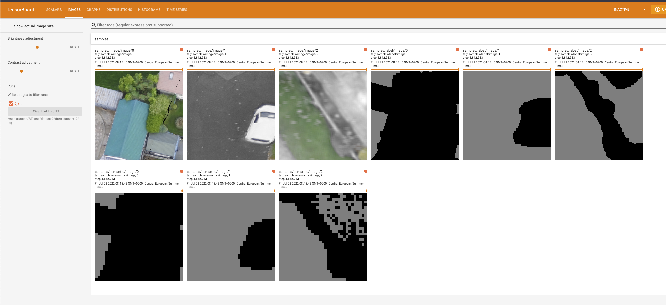666x305 pixels.
Task: Click the contrast adjustment slider handle
Action: coord(22,71)
